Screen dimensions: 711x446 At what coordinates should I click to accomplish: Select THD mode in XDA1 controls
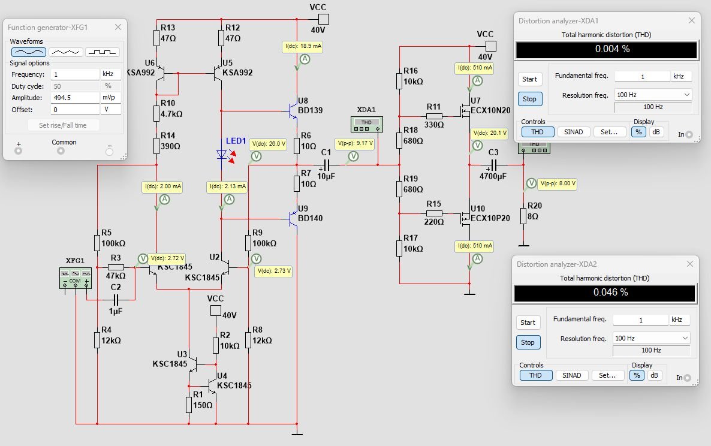pos(537,132)
